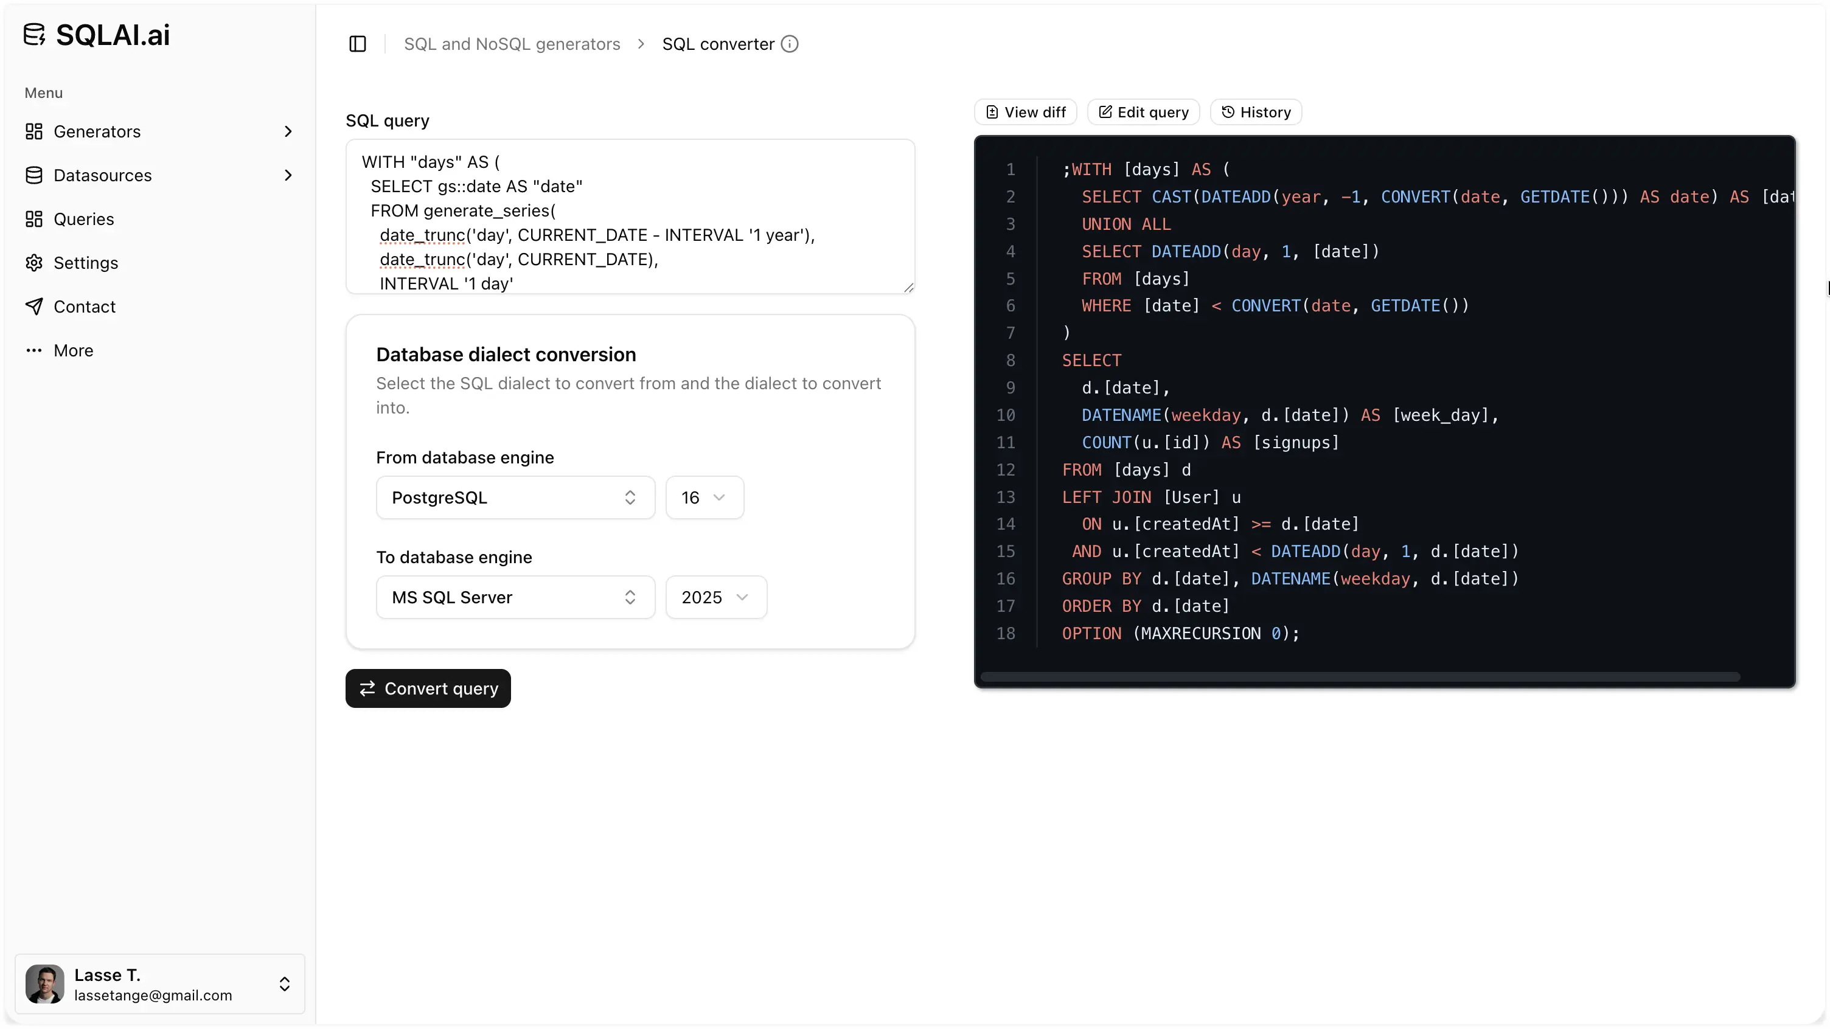
Task: Open the MS SQL Server target dropdown
Action: 514,597
